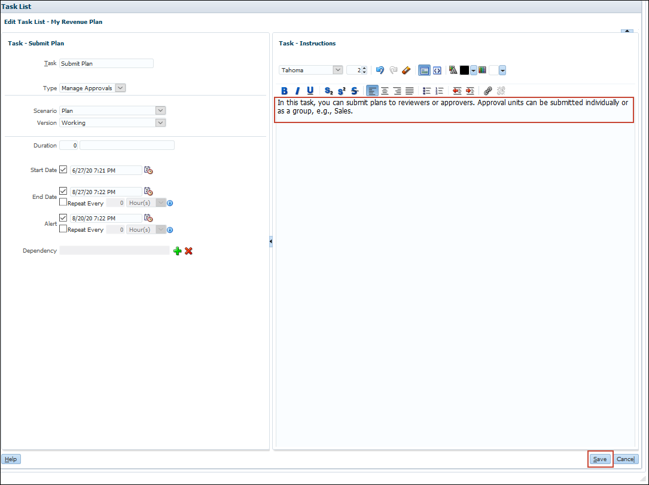649x485 pixels.
Task: Uncheck the Start Date checkbox
Action: 63,170
